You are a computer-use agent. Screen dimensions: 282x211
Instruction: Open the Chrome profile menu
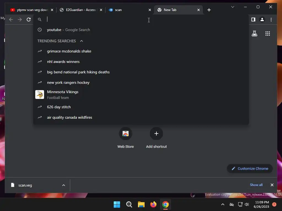[x=262, y=20]
